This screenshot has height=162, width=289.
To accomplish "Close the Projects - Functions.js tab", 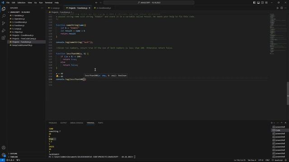I will click(89, 8).
